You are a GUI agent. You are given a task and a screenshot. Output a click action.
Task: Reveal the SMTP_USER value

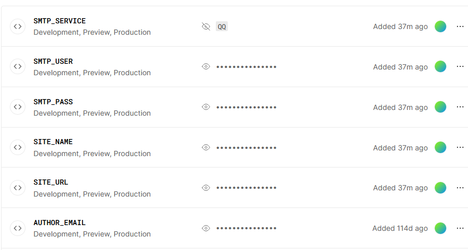coord(206,66)
